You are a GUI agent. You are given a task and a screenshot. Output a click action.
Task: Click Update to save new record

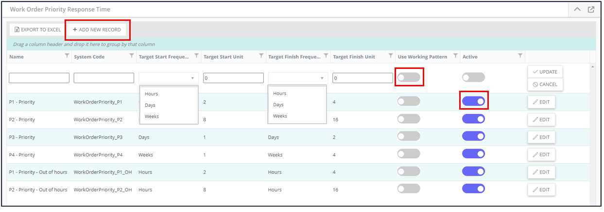click(x=545, y=72)
